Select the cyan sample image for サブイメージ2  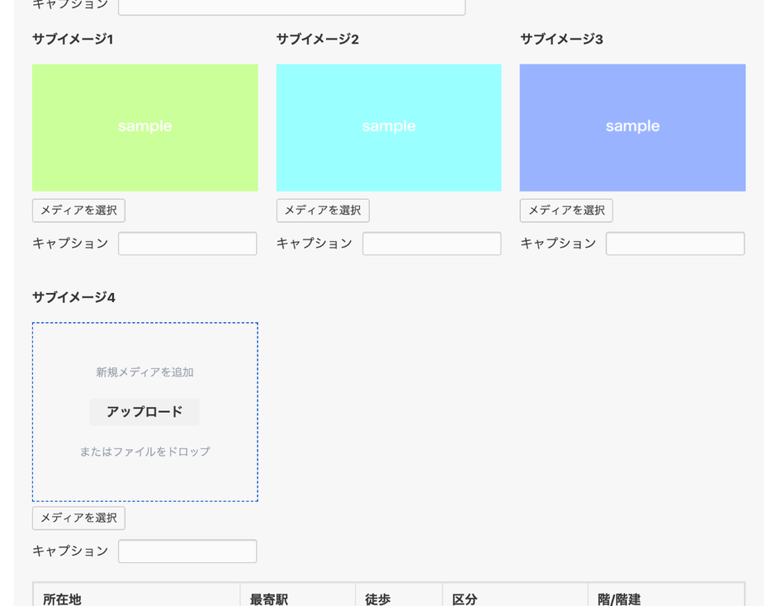[x=389, y=127]
